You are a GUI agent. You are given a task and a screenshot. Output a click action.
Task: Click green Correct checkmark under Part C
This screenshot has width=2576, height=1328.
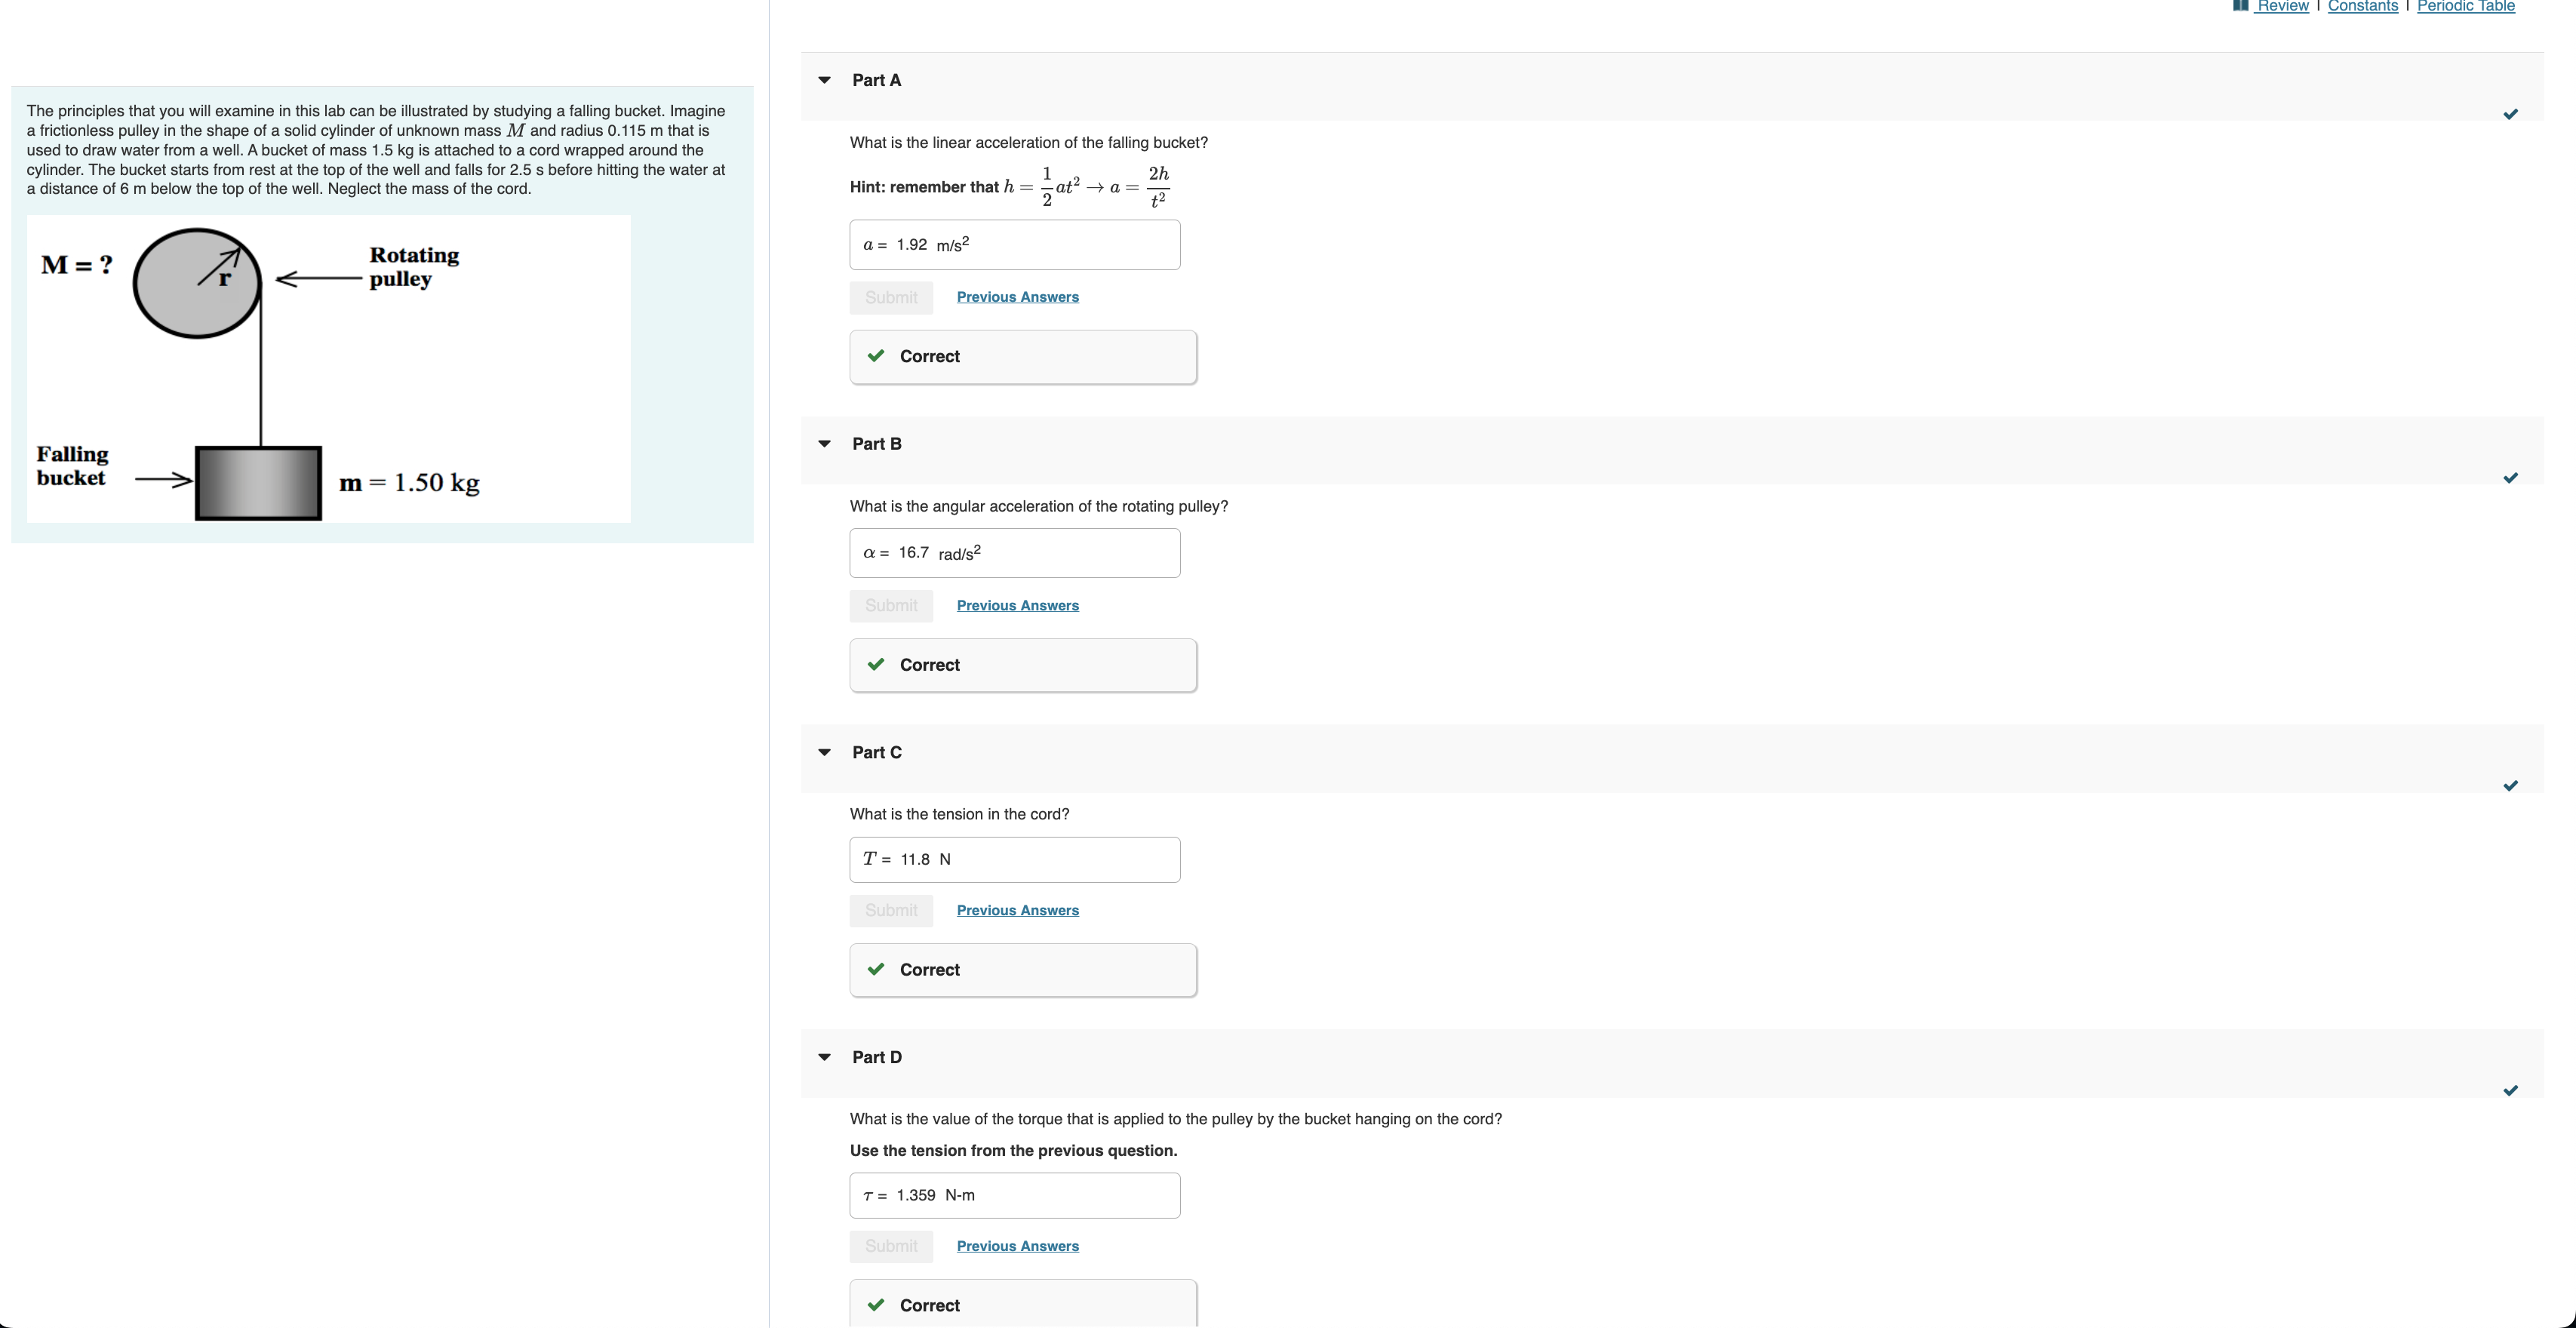(x=876, y=969)
